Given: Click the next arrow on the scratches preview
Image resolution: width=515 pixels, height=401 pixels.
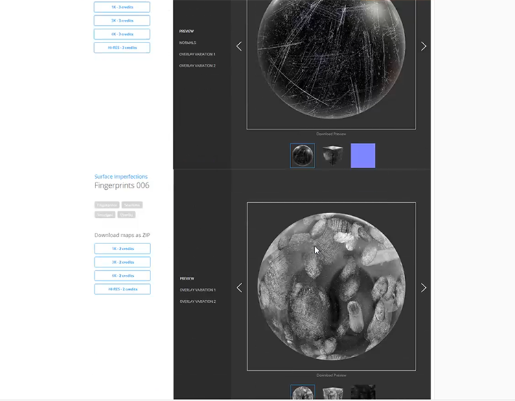Looking at the screenshot, I should tap(423, 46).
